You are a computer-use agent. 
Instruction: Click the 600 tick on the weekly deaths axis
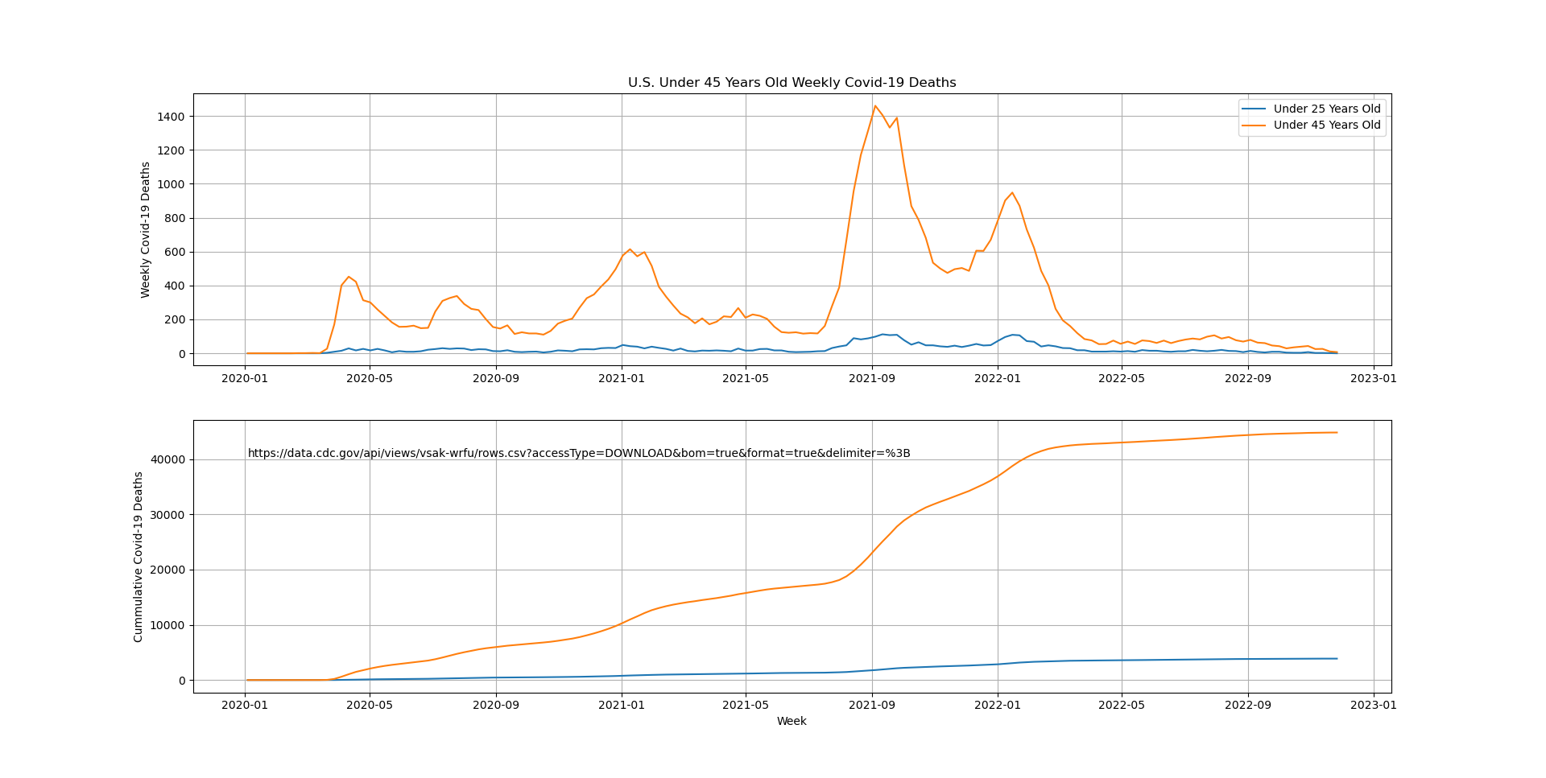pos(174,253)
